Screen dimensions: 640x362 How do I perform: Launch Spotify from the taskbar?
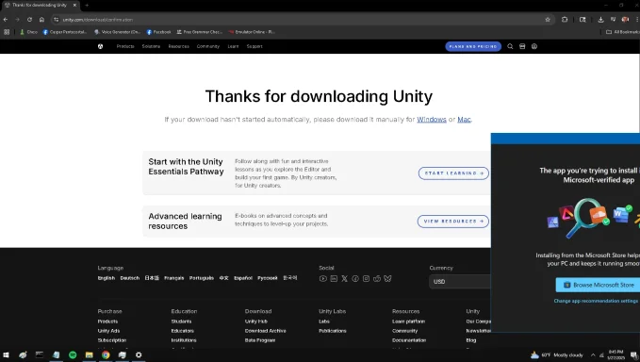[73, 355]
